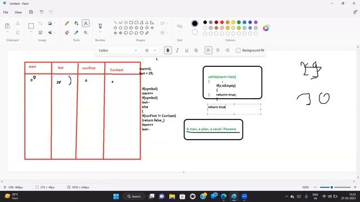
Task: Expand the Select options arrow
Action: click(x=31, y=32)
